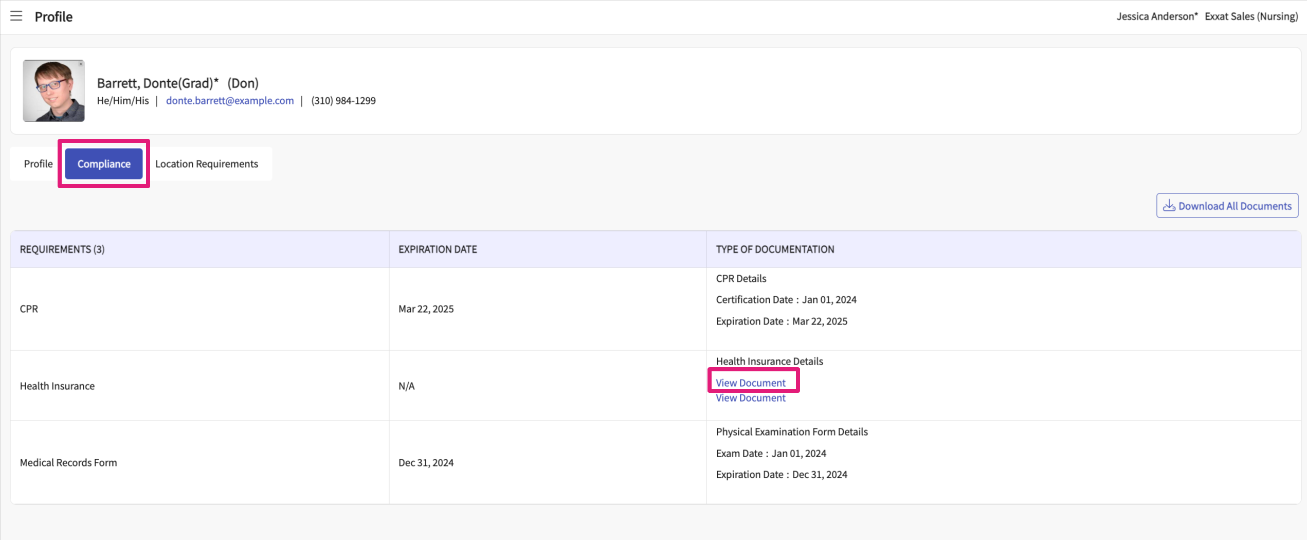Open the Location Requirements tab
This screenshot has width=1307, height=540.
[206, 164]
